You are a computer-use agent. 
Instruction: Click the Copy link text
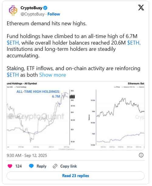[68, 166]
